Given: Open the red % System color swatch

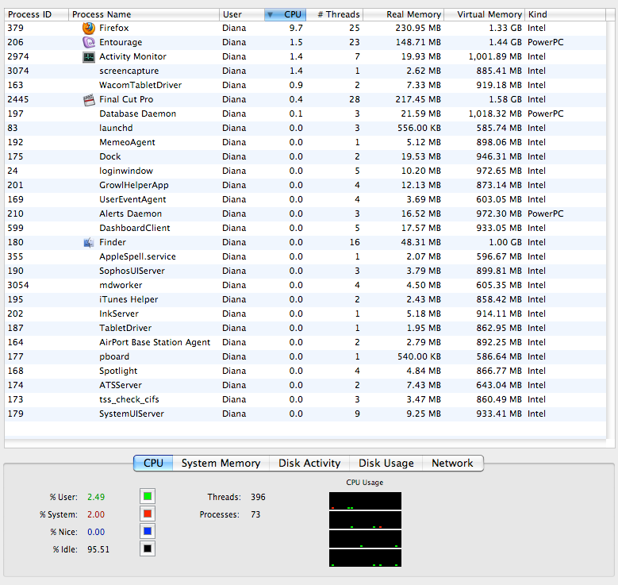Looking at the screenshot, I should point(148,514).
